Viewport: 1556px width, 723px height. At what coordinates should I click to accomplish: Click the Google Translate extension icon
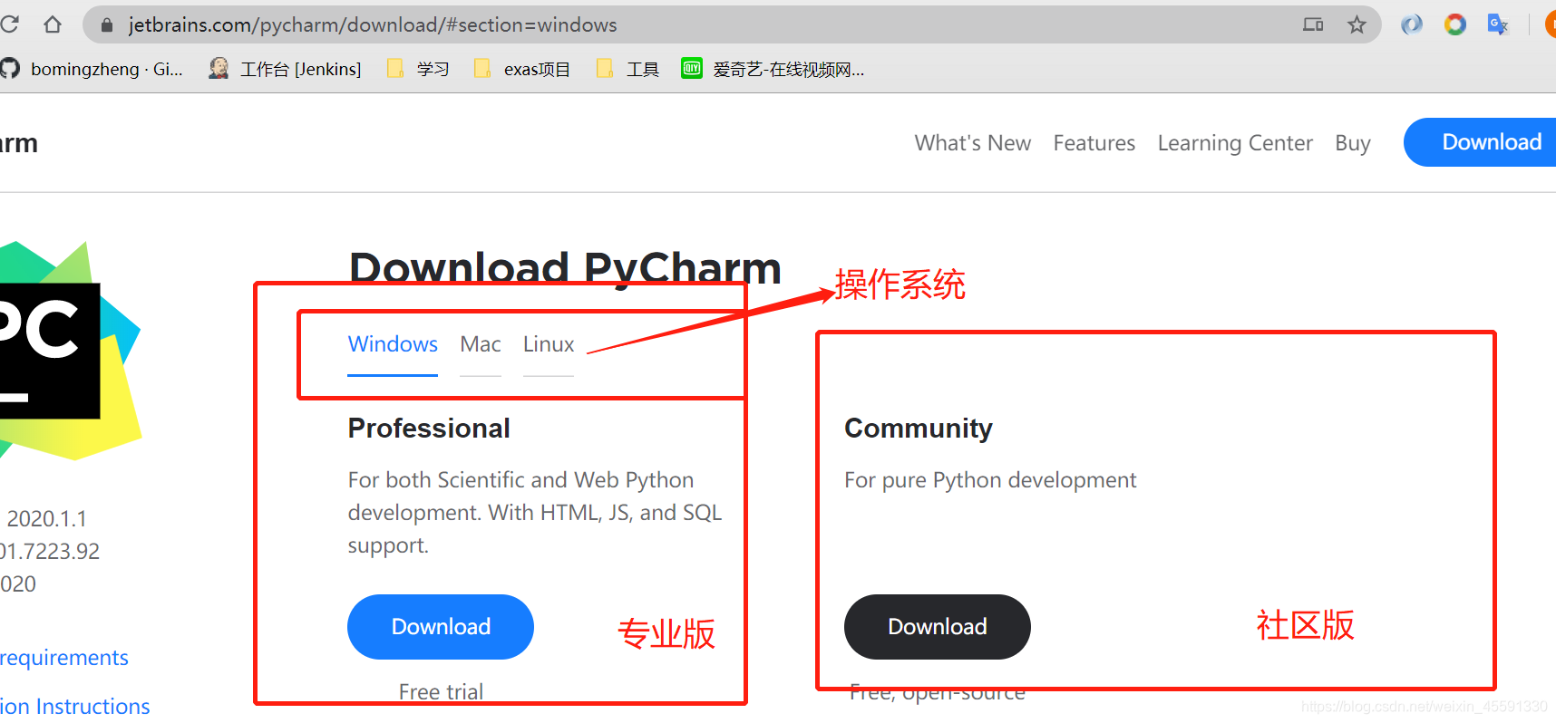click(x=1498, y=24)
